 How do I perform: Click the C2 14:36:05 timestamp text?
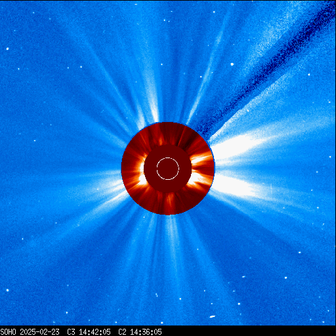coord(140,332)
